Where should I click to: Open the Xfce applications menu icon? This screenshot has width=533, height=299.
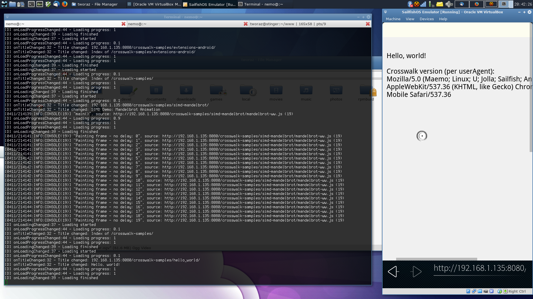(x=4, y=4)
